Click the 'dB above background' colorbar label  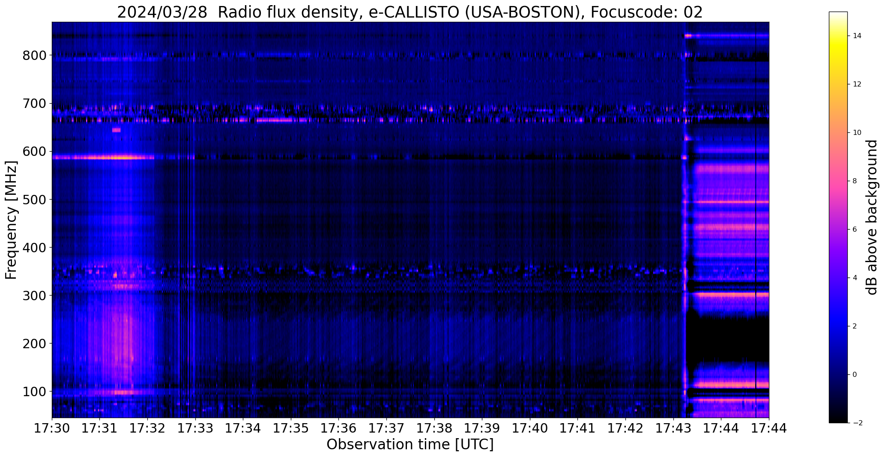872,217
